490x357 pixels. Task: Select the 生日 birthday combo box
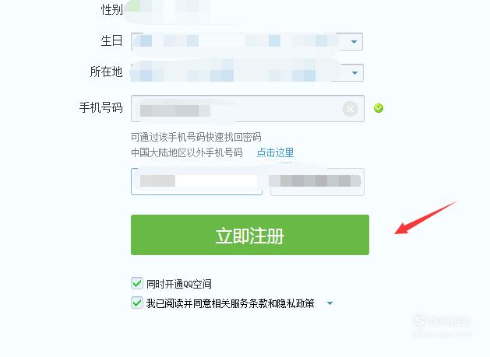tap(247, 41)
